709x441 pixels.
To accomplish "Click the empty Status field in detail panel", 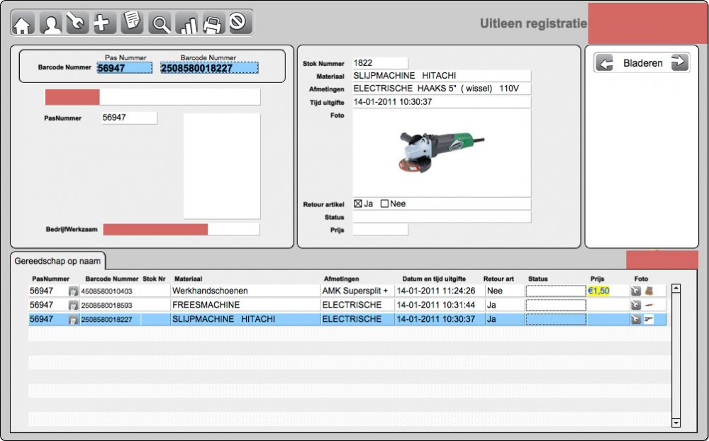I will (x=441, y=217).
